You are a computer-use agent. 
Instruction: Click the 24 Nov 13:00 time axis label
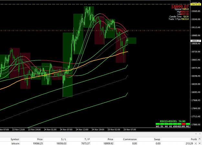tap(82, 129)
